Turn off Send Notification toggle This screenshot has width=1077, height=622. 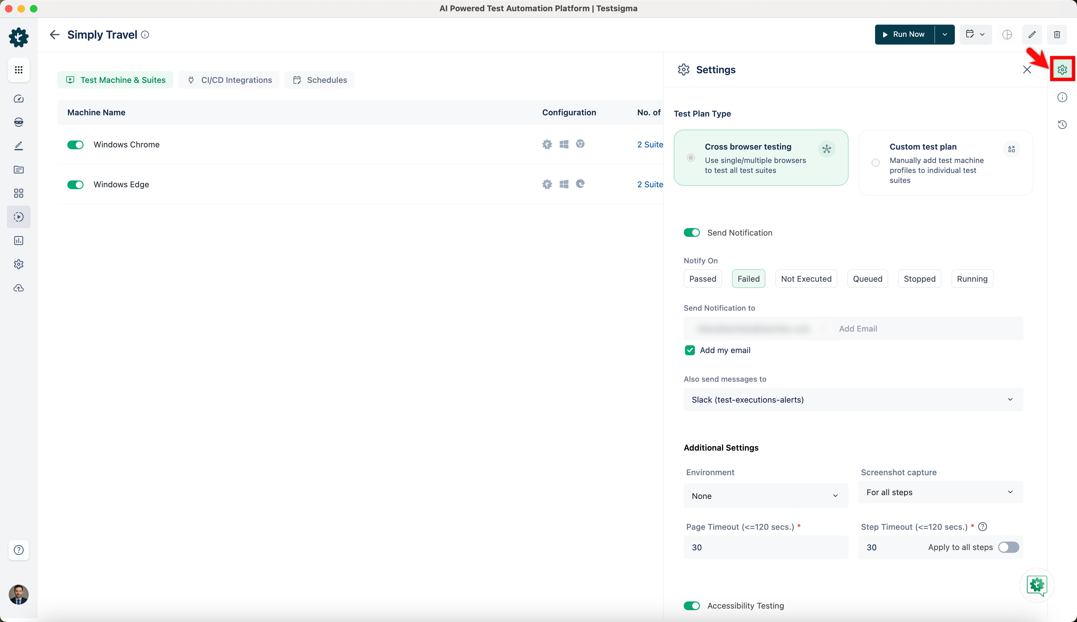point(691,233)
